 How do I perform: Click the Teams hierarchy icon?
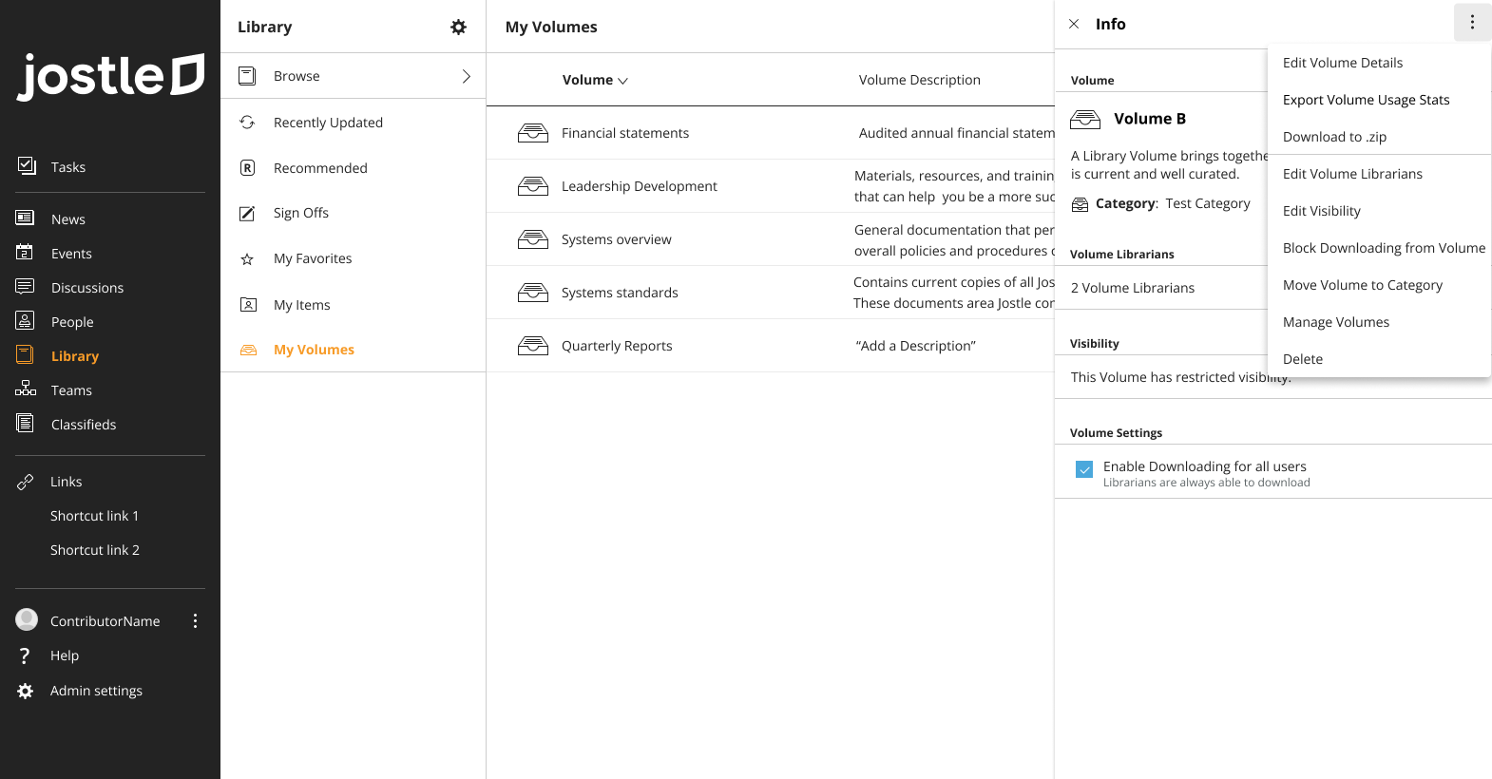[x=26, y=389]
